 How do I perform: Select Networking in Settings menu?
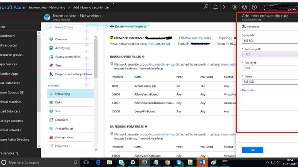[x=70, y=93]
